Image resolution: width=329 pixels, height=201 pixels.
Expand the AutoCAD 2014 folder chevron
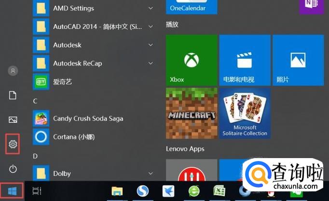151,27
